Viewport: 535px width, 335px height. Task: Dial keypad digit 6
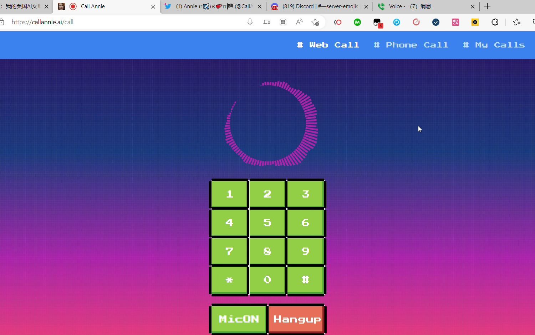(305, 222)
